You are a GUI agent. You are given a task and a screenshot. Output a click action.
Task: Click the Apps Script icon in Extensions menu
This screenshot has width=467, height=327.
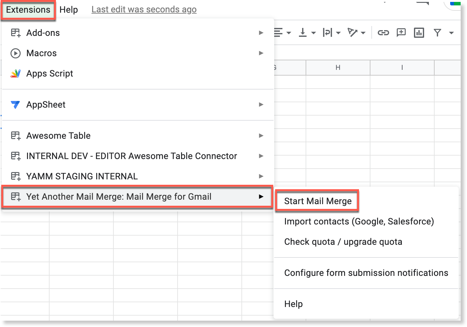(x=15, y=73)
